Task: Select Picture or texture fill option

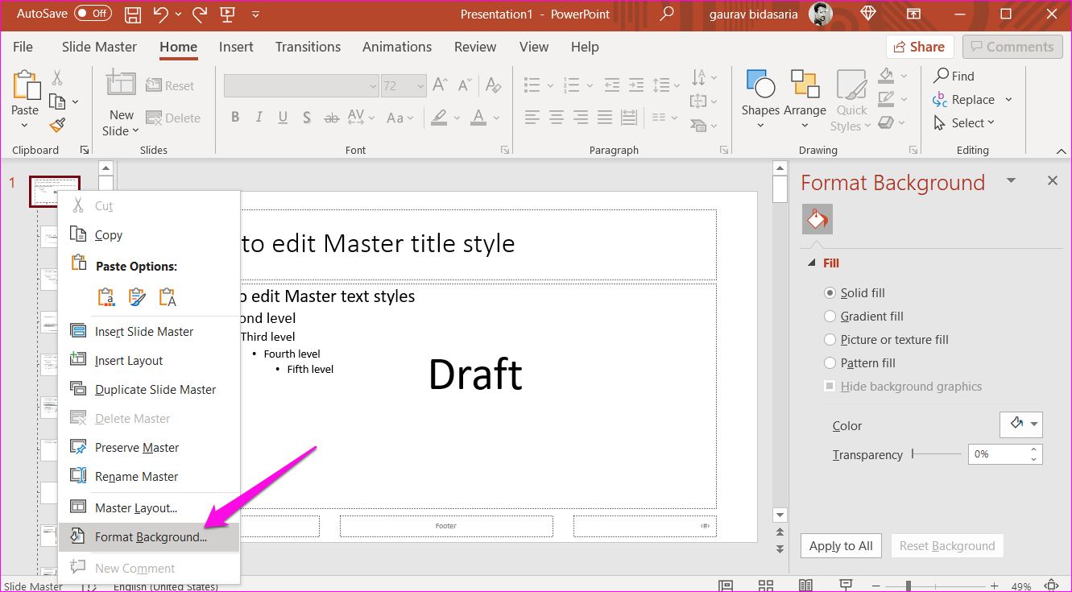Action: coord(830,340)
